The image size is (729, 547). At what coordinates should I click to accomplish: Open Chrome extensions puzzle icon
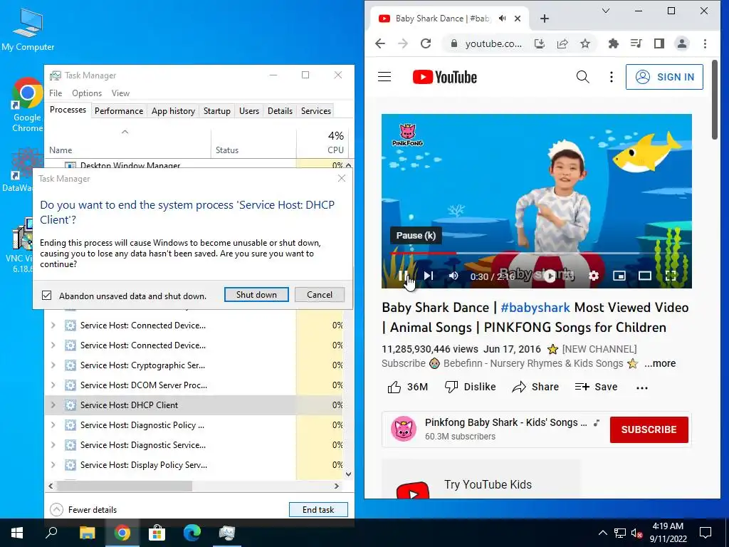613,43
